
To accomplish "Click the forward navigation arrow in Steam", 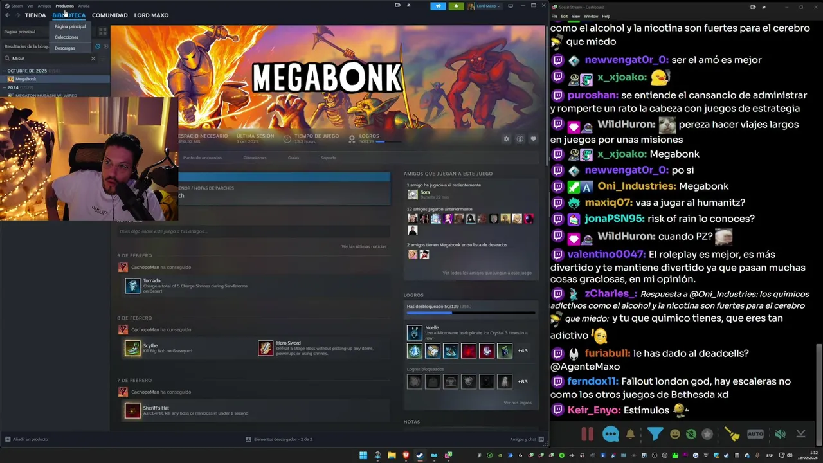I will point(17,15).
